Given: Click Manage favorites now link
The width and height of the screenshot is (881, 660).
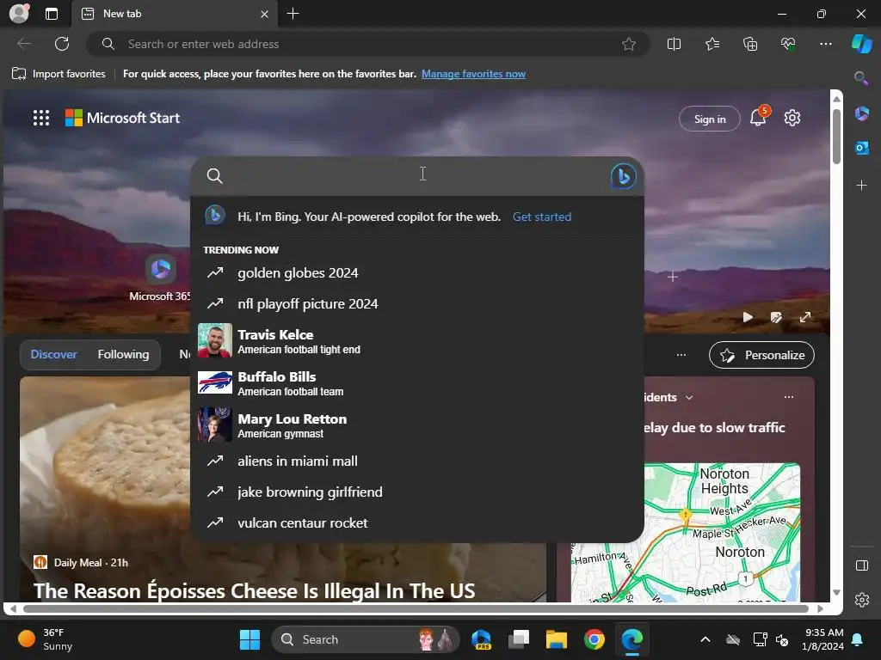Looking at the screenshot, I should pos(474,74).
